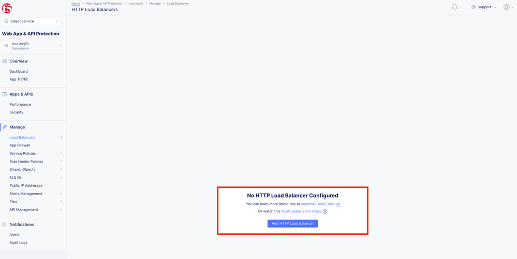
Task: Expand the Shared Objects chevron
Action: tap(62, 170)
